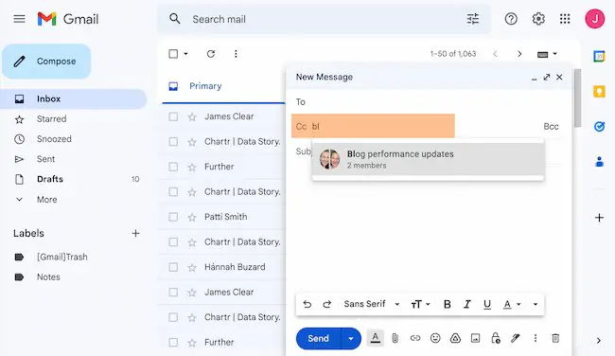Viewport: 615px width, 356px height.
Task: Get add-ons plus icon
Action: [x=599, y=218]
